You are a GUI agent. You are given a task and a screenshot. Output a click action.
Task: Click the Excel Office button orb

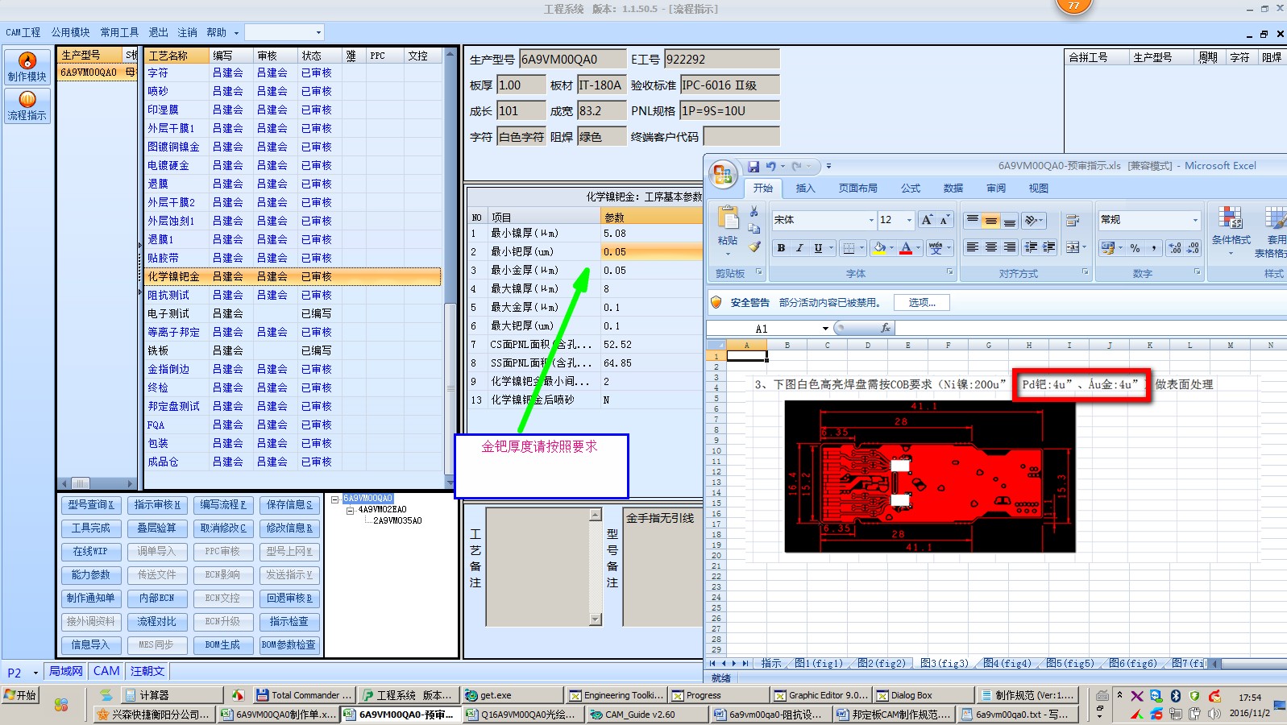(723, 174)
